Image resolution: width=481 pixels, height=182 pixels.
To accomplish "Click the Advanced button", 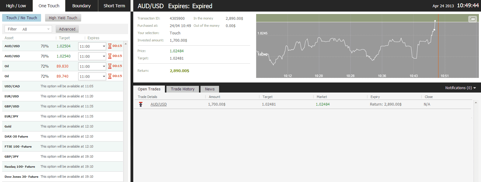I will (67, 29).
